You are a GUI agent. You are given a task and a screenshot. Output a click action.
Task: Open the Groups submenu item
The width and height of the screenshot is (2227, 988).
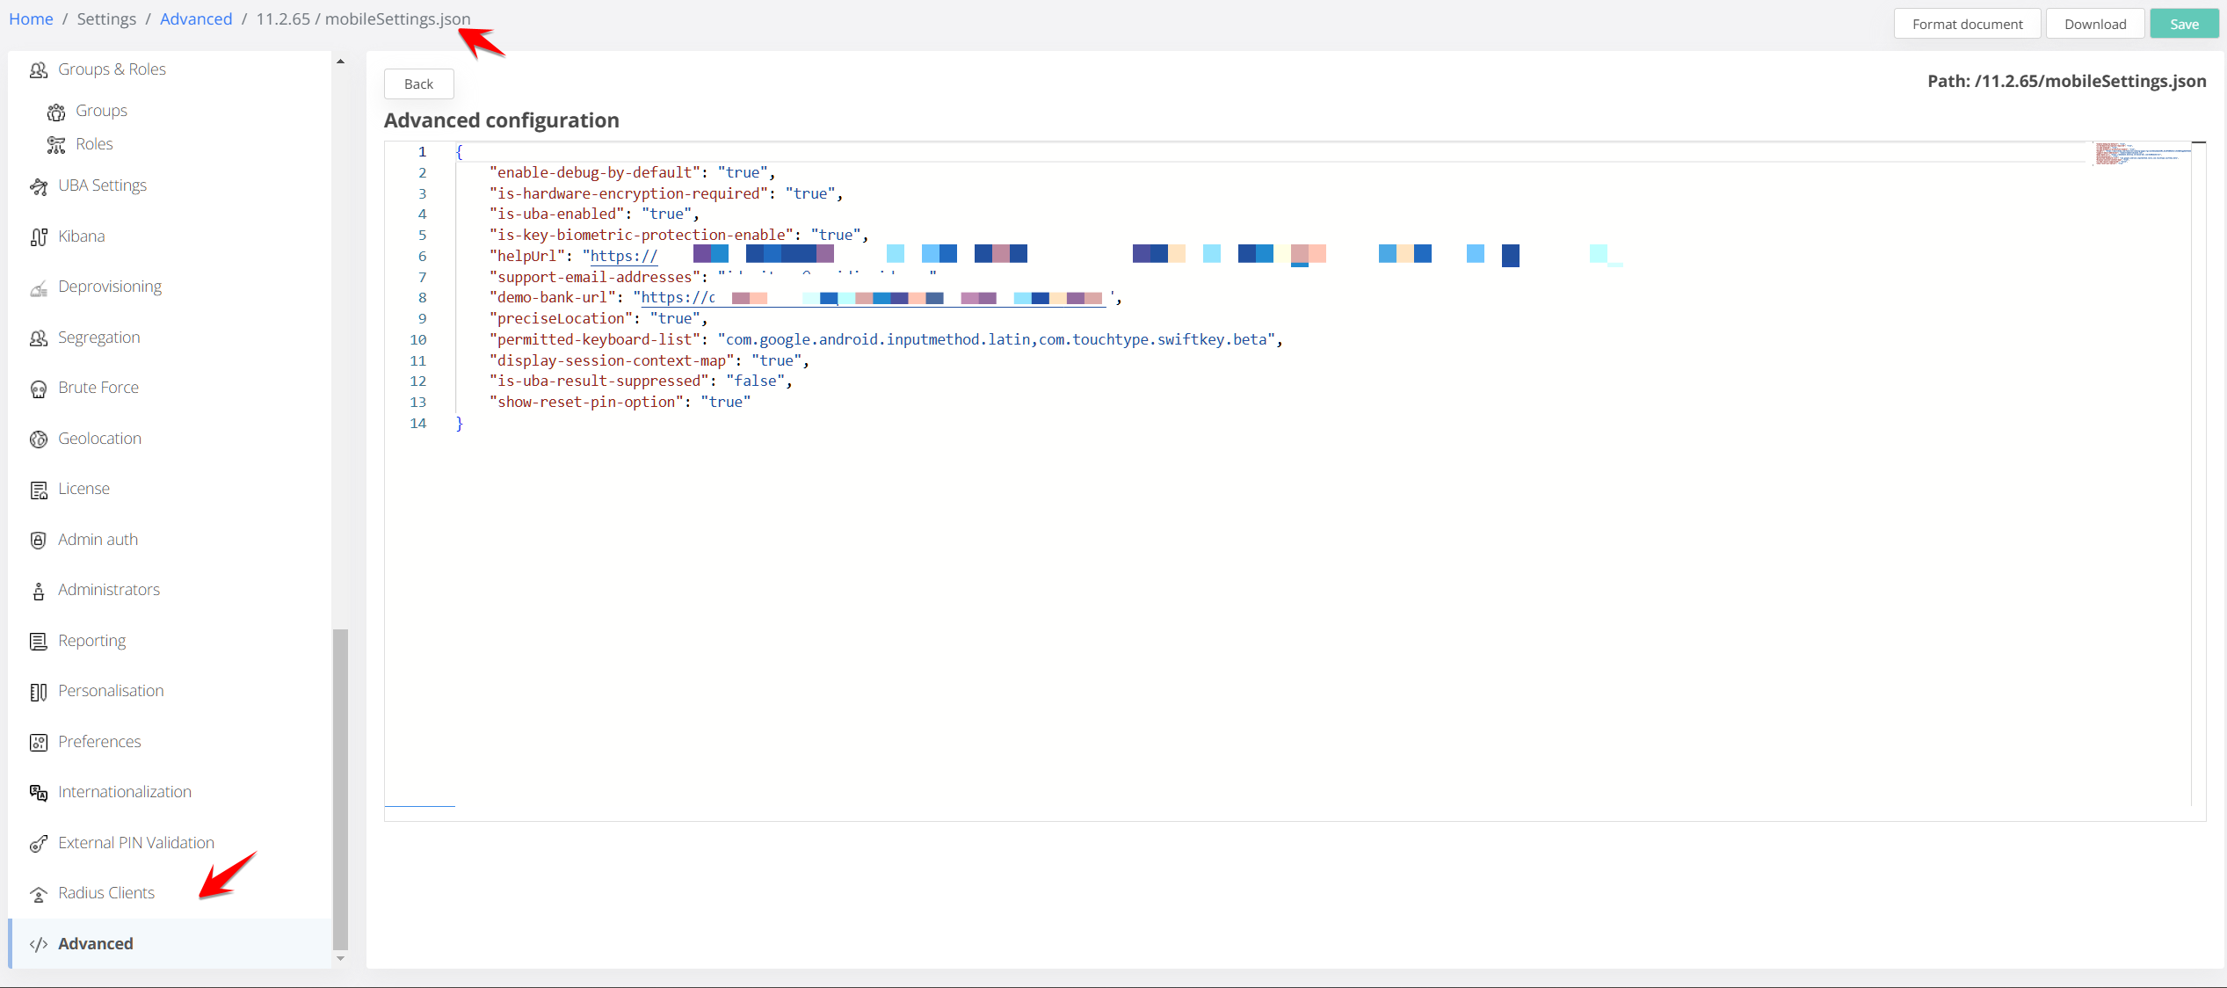click(x=101, y=111)
